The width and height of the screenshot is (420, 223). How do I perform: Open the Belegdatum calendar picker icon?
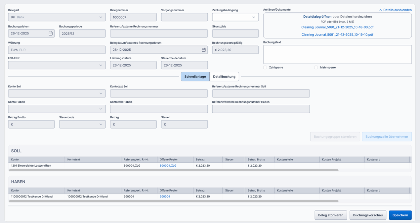[x=203, y=50]
